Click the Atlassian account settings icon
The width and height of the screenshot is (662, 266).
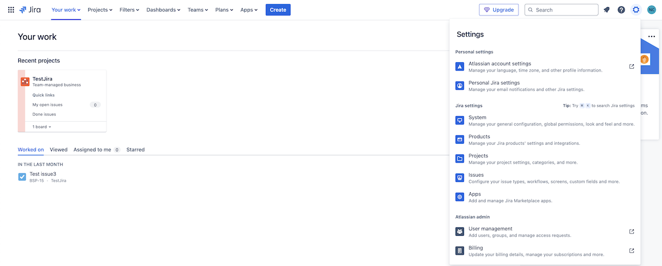pyautogui.click(x=460, y=67)
